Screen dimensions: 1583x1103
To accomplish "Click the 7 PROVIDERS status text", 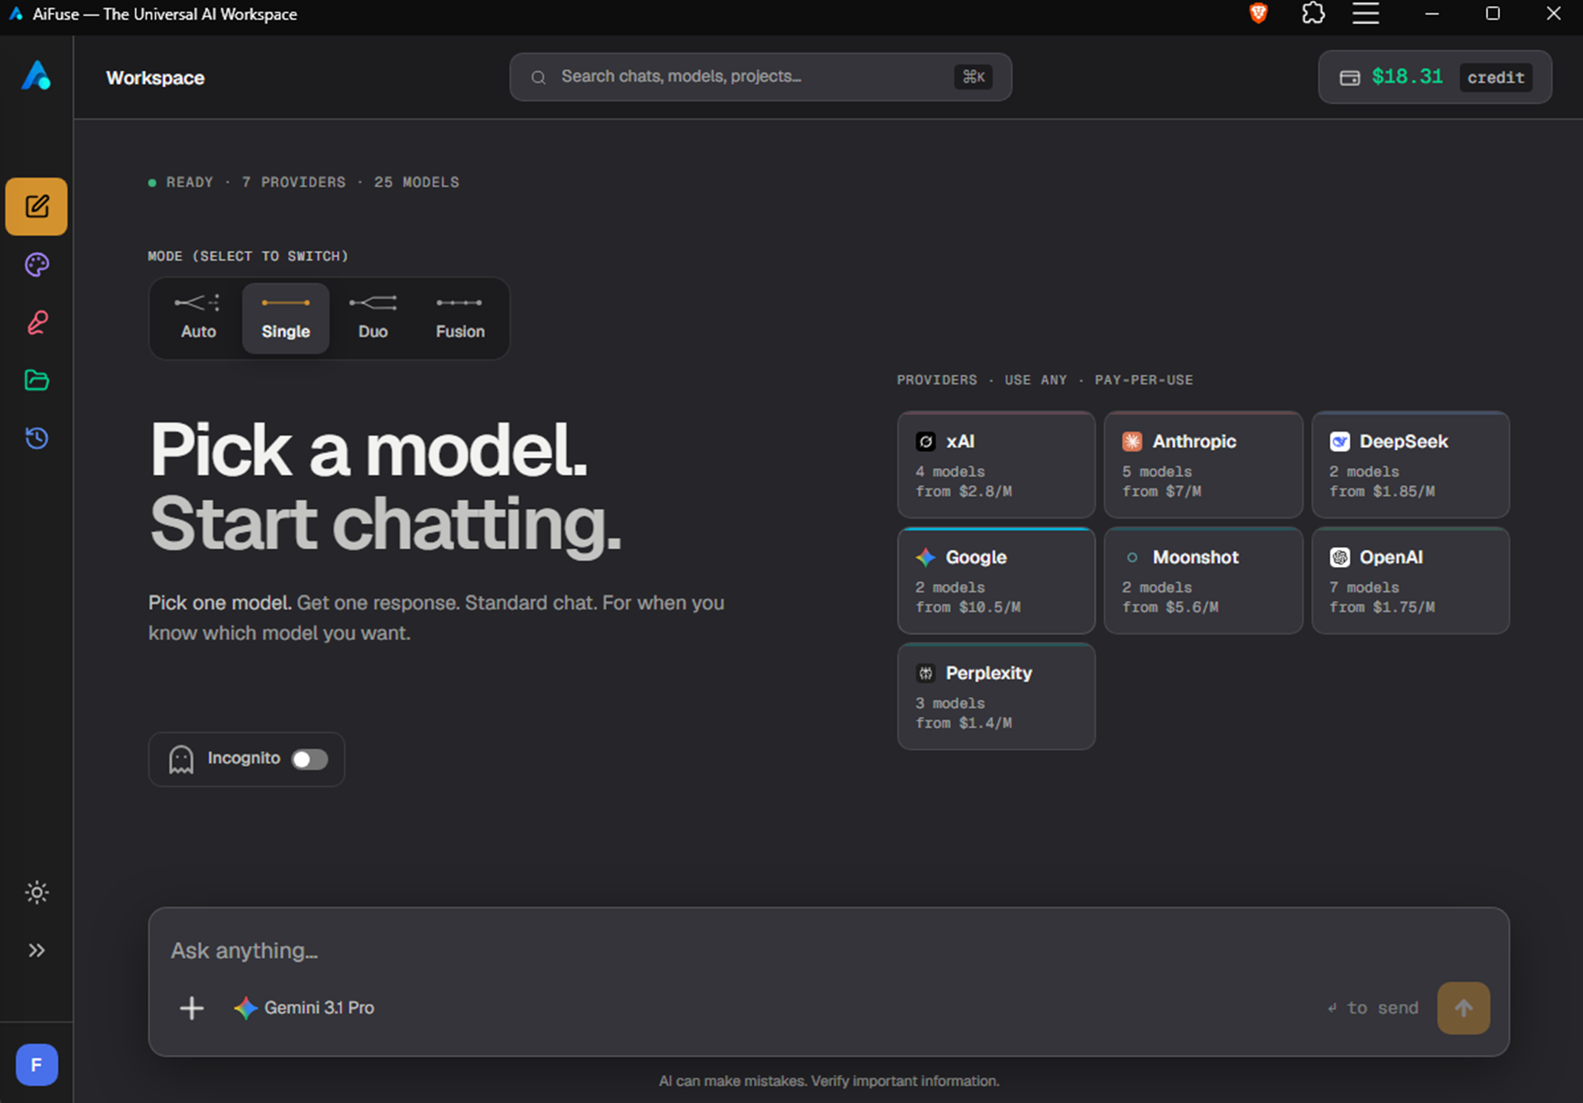I will coord(294,182).
